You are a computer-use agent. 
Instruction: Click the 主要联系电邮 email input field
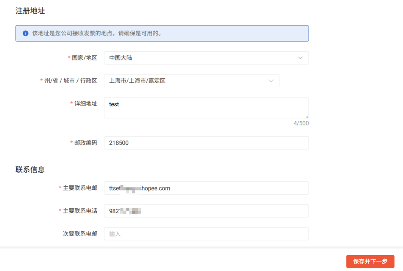(x=206, y=188)
